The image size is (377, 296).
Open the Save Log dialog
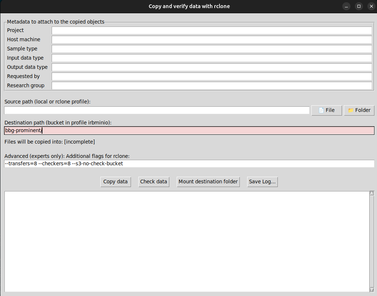[x=262, y=182]
